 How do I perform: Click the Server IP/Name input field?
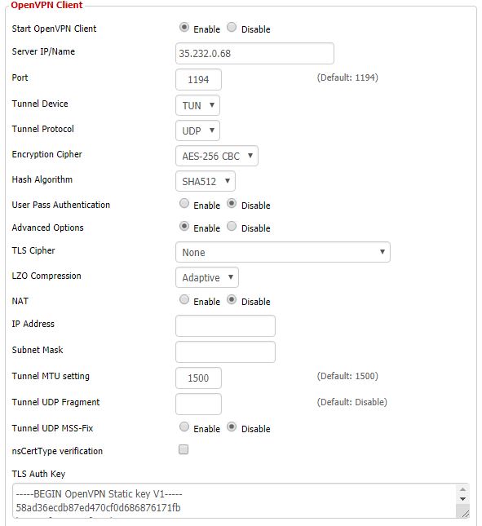tap(254, 53)
